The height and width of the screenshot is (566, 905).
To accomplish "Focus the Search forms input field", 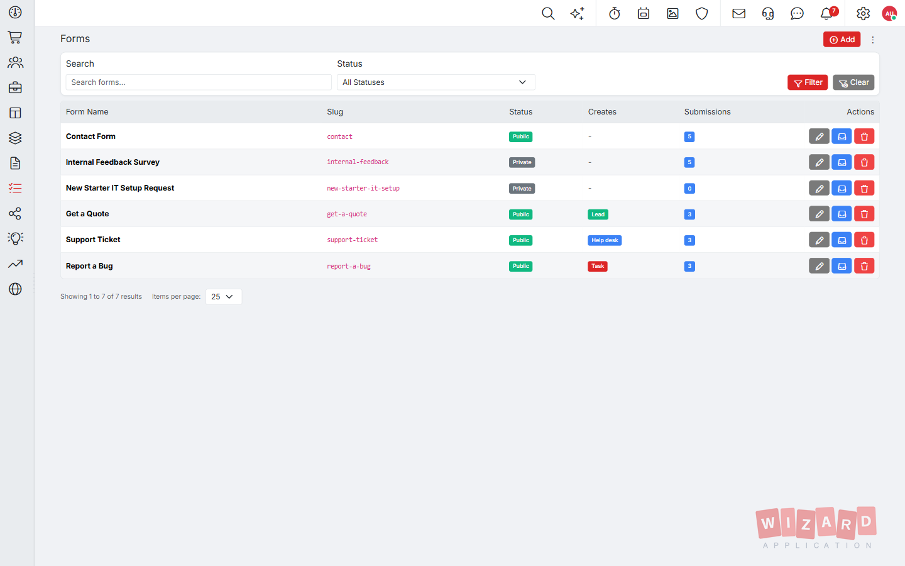I will [199, 82].
